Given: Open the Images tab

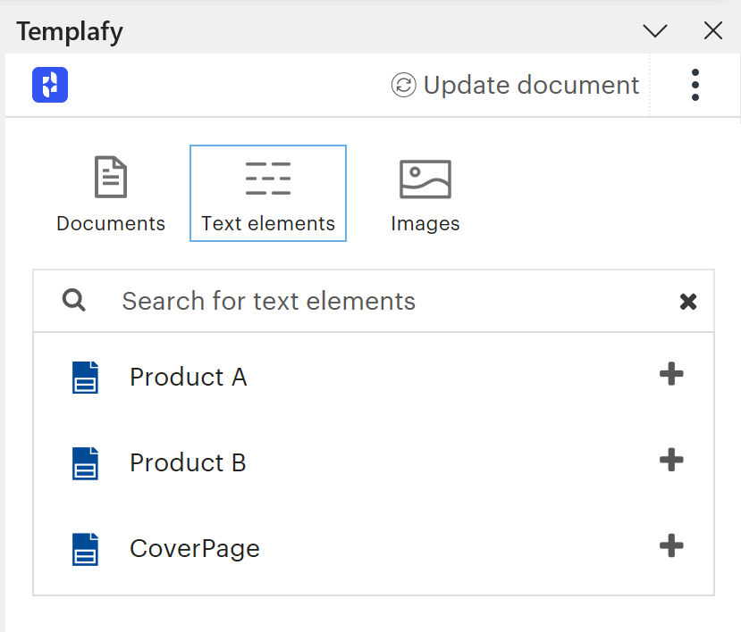Looking at the screenshot, I should pos(425,194).
